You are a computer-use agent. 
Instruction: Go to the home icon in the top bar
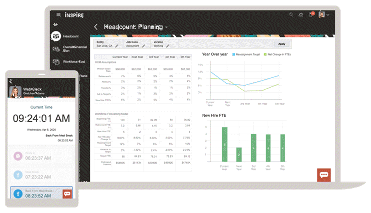301,14
